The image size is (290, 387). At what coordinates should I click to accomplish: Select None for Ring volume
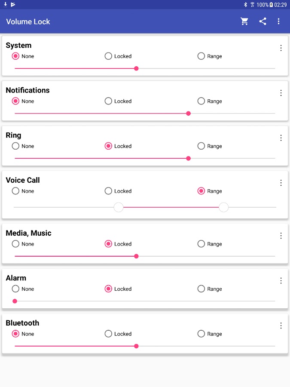pyautogui.click(x=16, y=146)
